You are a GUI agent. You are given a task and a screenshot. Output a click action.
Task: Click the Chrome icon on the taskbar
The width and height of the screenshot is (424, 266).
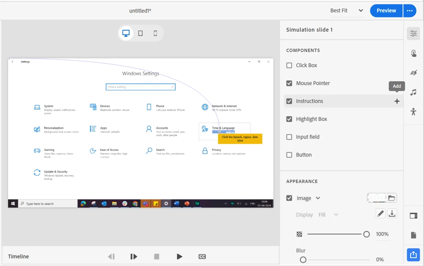click(135, 204)
